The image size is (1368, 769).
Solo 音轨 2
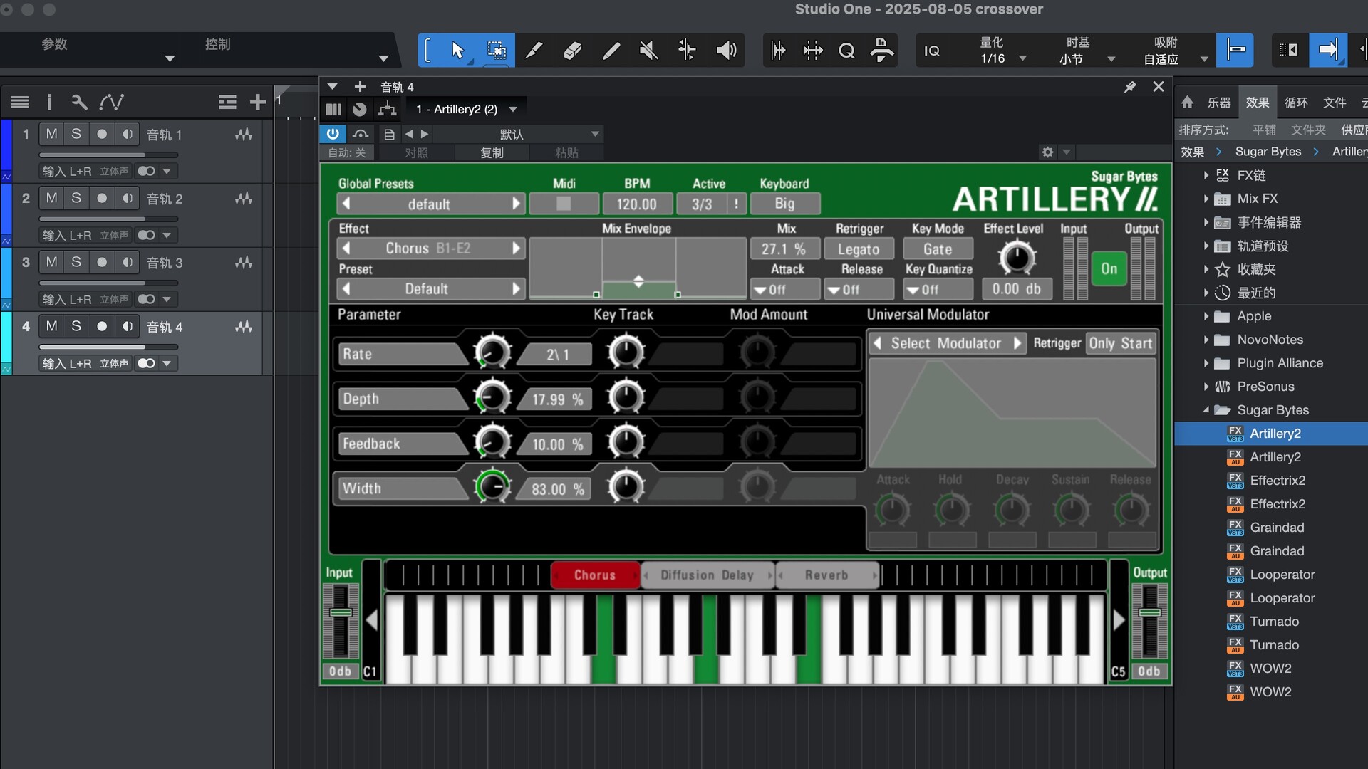(76, 198)
